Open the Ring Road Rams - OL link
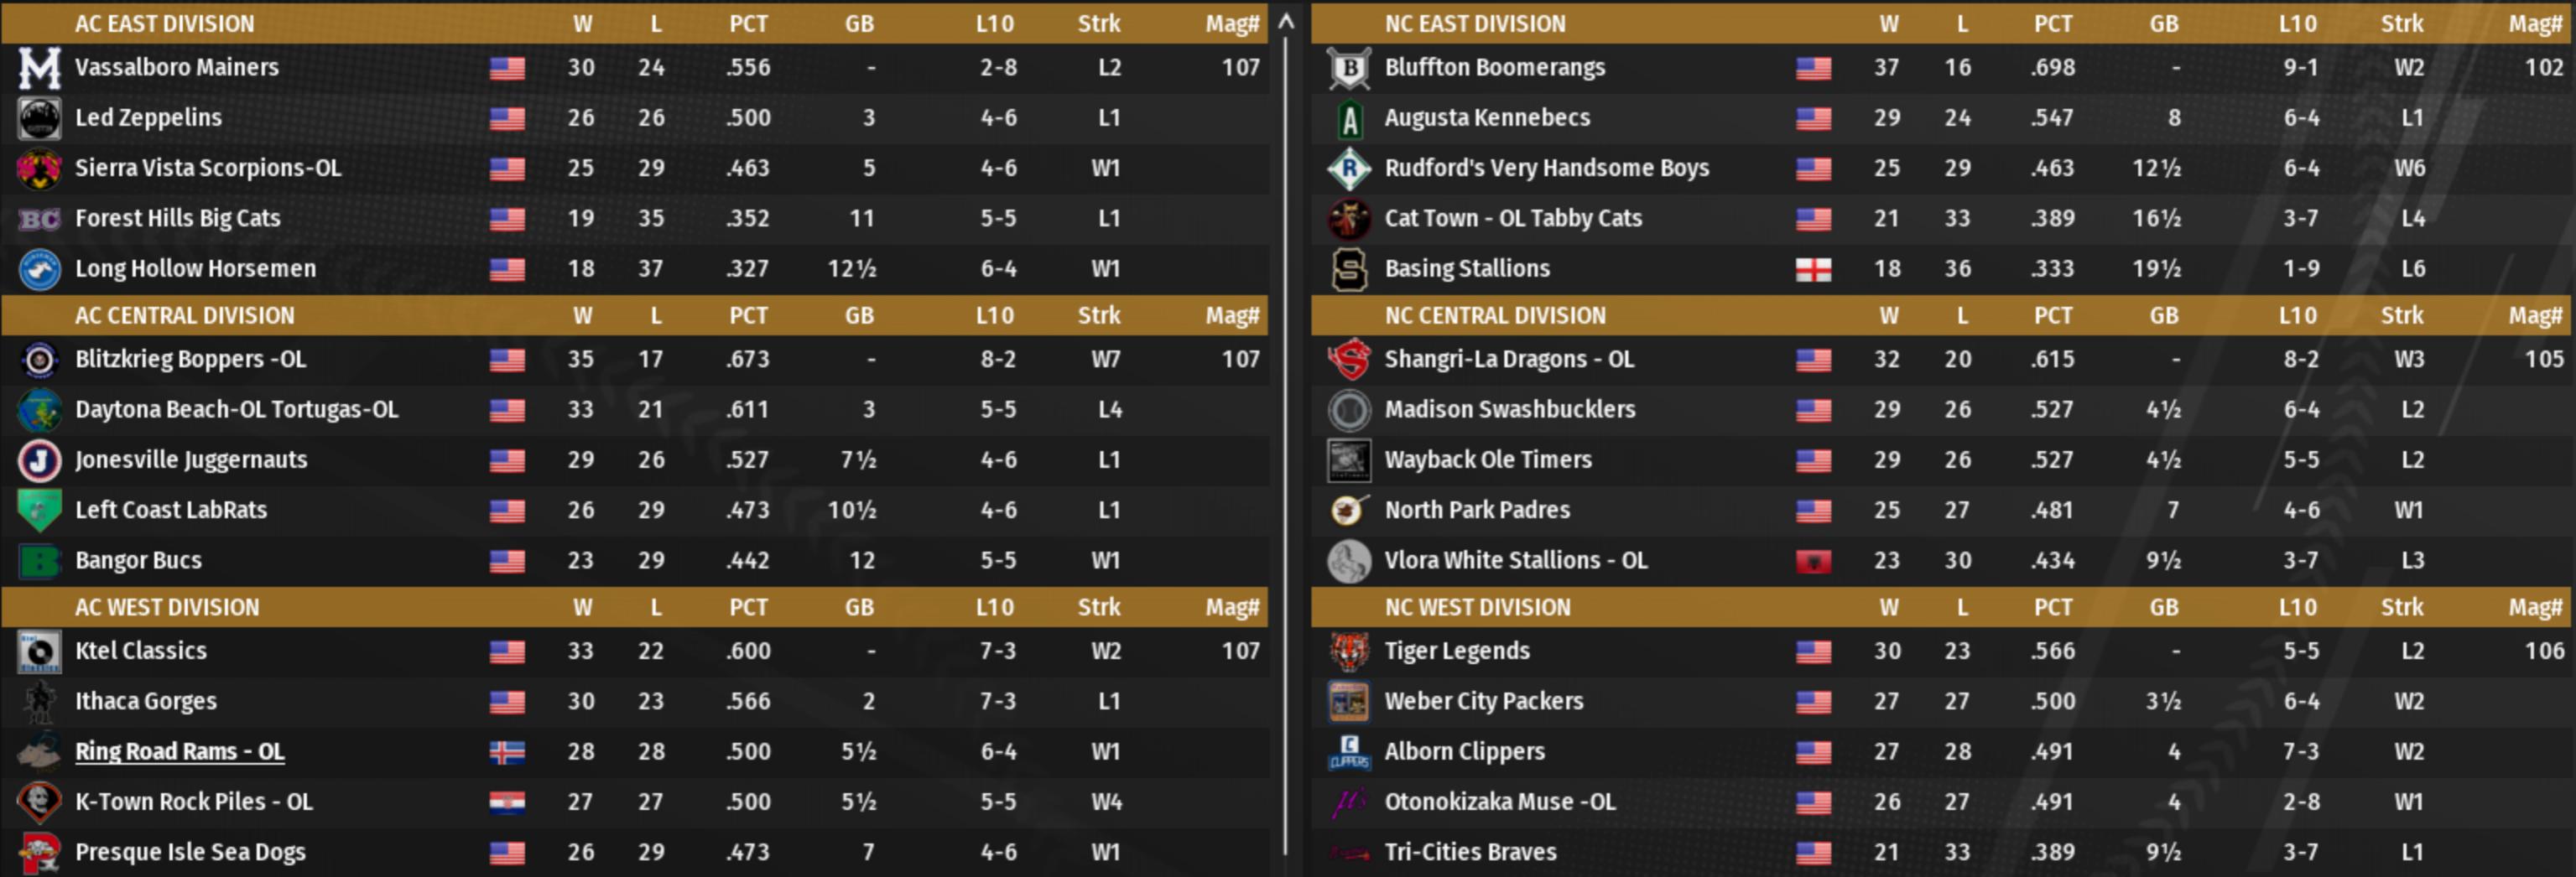2576x877 pixels. [180, 752]
